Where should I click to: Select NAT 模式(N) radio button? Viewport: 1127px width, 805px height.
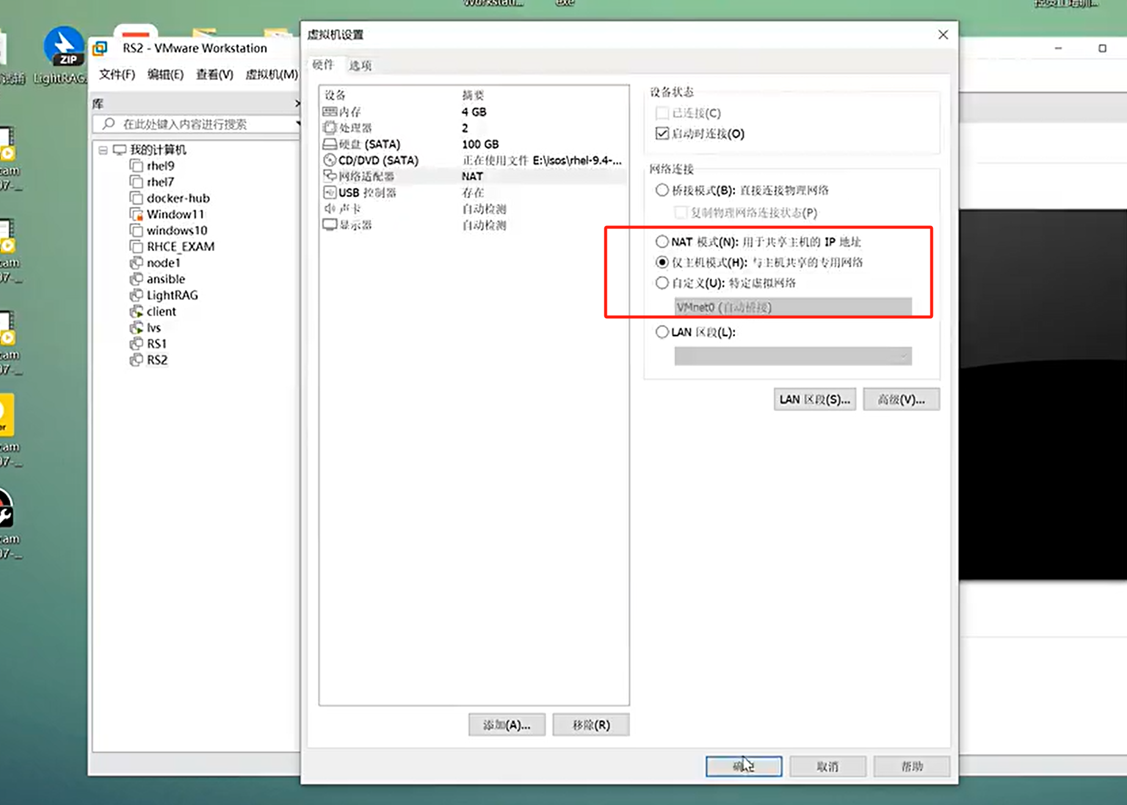tap(662, 241)
